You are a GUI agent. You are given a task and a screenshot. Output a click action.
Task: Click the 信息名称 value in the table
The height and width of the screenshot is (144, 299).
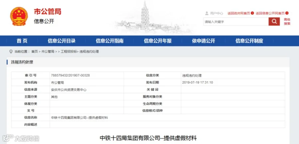click(x=79, y=118)
